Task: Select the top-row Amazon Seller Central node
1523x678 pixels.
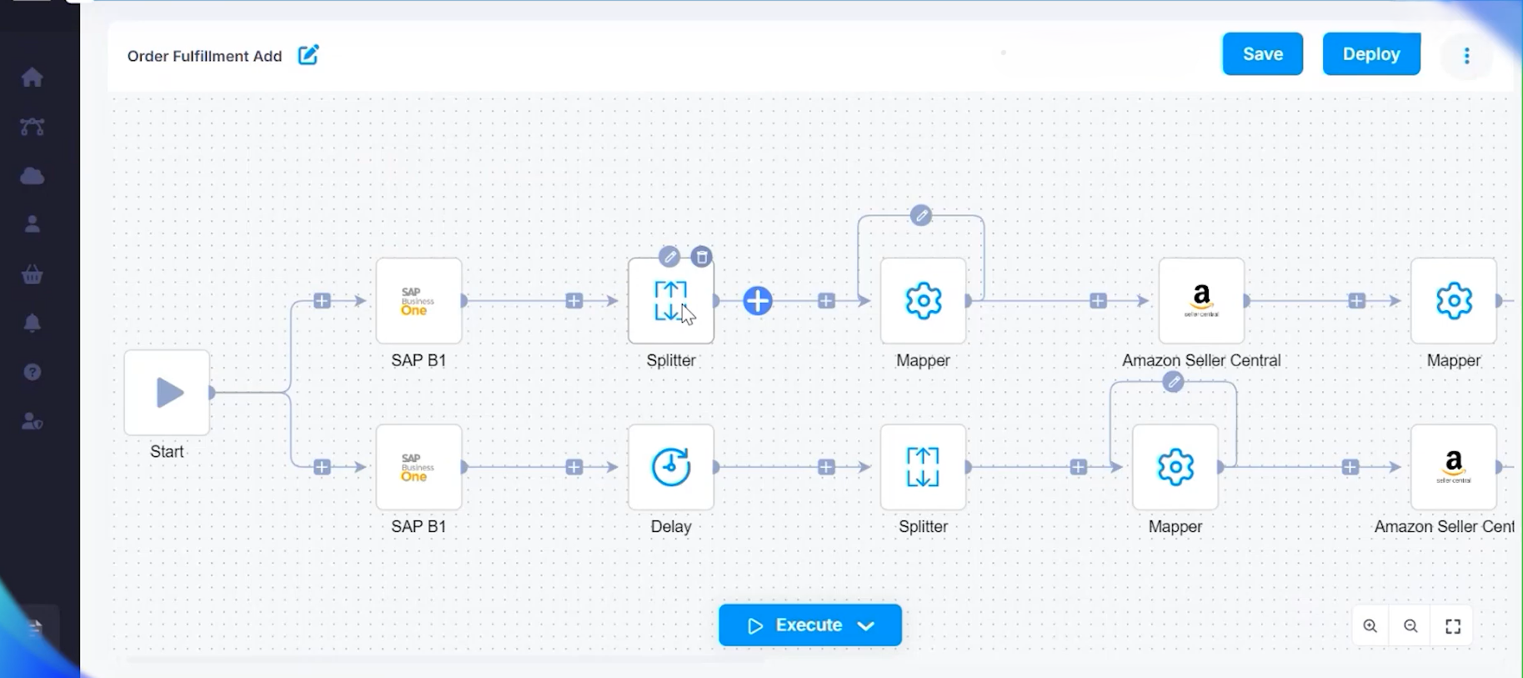Action: click(x=1201, y=301)
